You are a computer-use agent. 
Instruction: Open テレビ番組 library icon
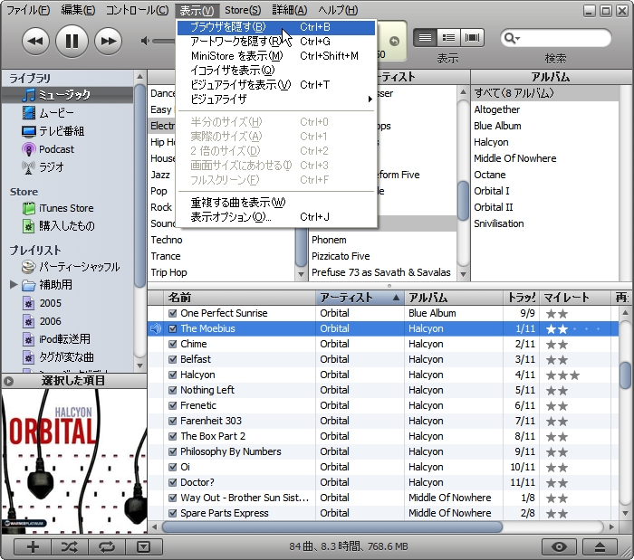(x=29, y=131)
